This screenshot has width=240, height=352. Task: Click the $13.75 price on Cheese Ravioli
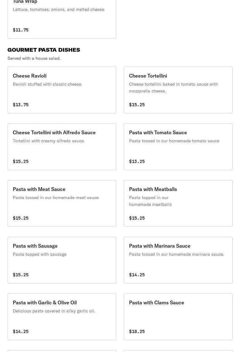[x=21, y=105]
